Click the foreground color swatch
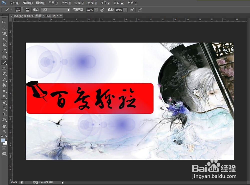The height and width of the screenshot is (185, 250). coord(3,140)
